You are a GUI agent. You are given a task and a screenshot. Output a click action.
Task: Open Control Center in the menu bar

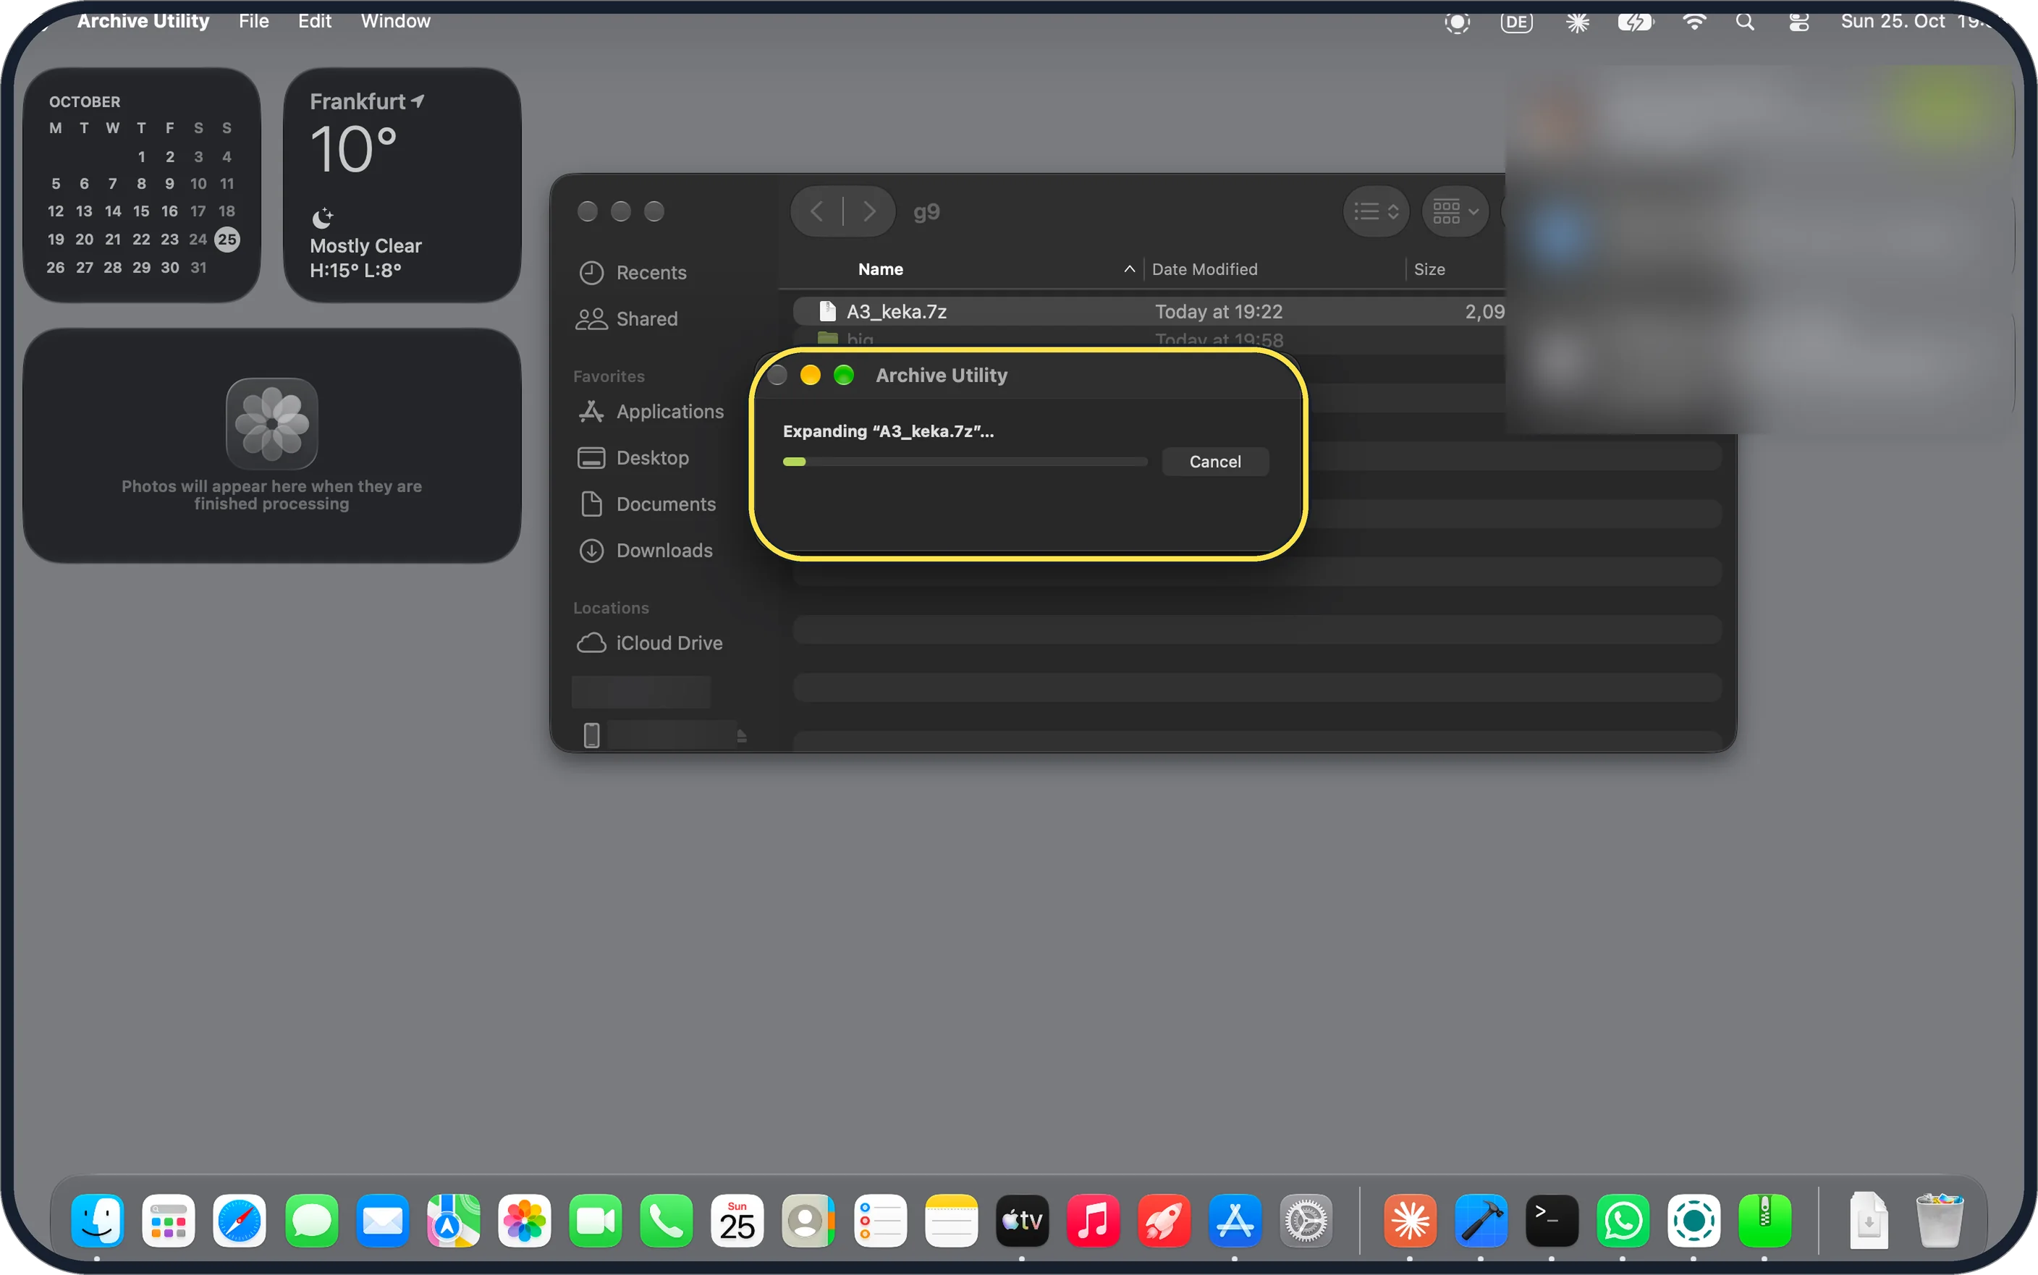(x=1798, y=21)
